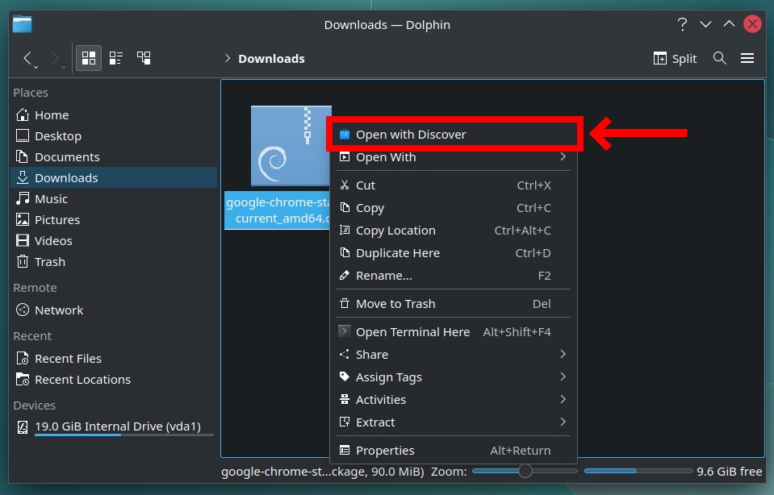This screenshot has height=495, width=774.
Task: Go to Home in Places
Action: coord(114,114)
